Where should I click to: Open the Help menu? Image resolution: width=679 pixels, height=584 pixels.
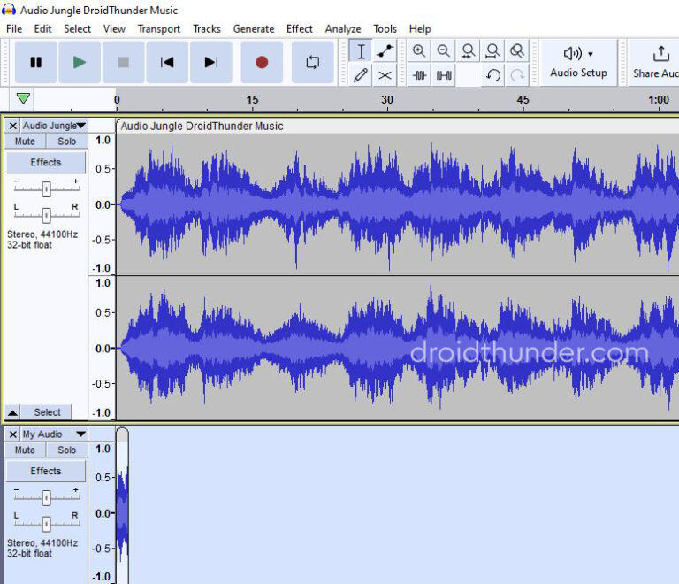[420, 29]
